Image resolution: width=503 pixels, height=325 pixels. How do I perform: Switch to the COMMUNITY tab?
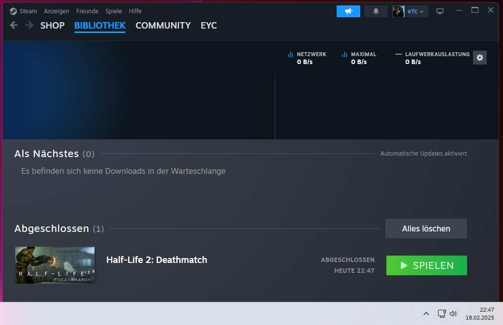point(163,26)
